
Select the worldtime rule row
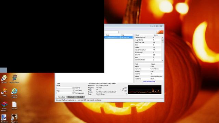(x=149, y=79)
